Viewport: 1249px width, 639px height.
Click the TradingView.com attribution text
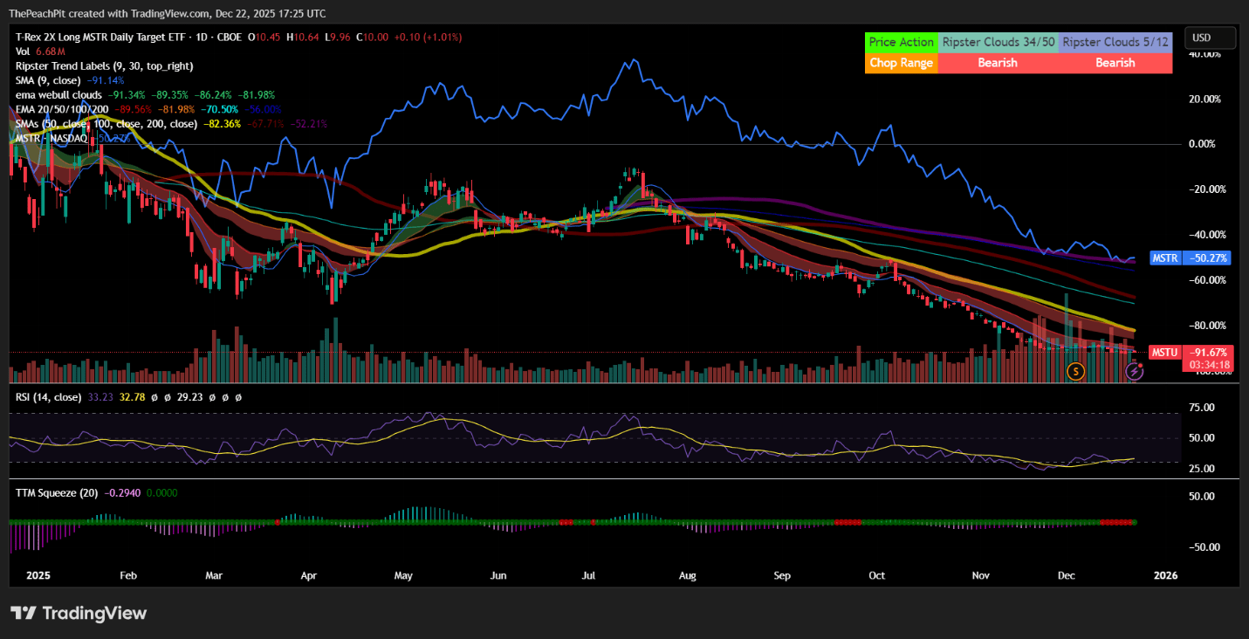pyautogui.click(x=167, y=13)
